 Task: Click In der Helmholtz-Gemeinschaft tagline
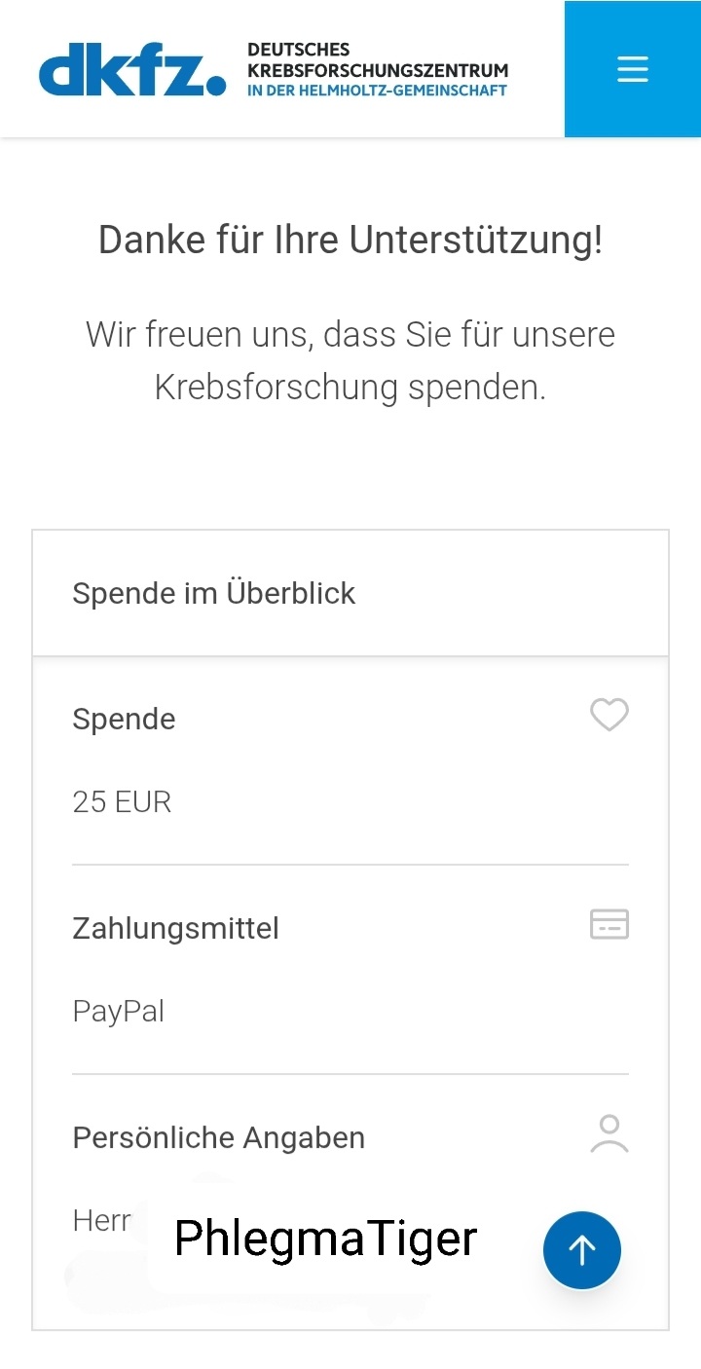[x=378, y=91]
